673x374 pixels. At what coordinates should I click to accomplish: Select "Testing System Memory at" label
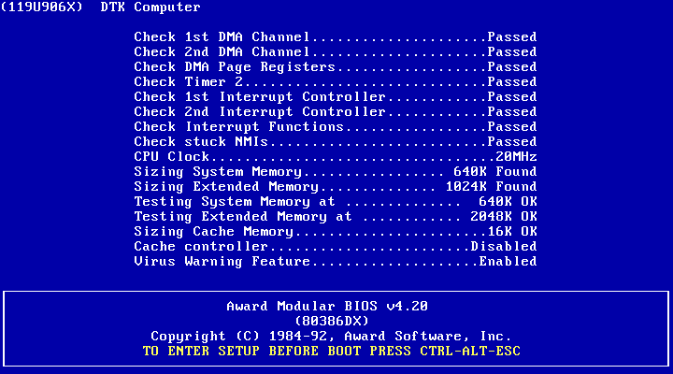click(235, 202)
